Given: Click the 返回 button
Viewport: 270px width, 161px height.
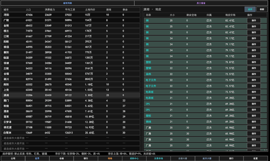Looking at the screenshot, I should pyautogui.click(x=250, y=9).
